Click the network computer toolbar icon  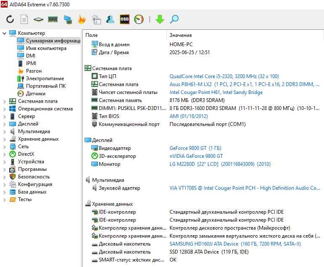(x=68, y=20)
